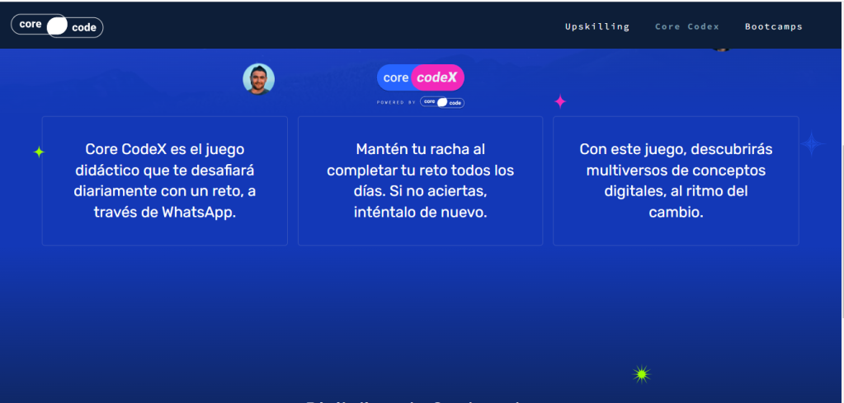Open the Upskilling menu item
The height and width of the screenshot is (403, 844).
pyautogui.click(x=596, y=26)
